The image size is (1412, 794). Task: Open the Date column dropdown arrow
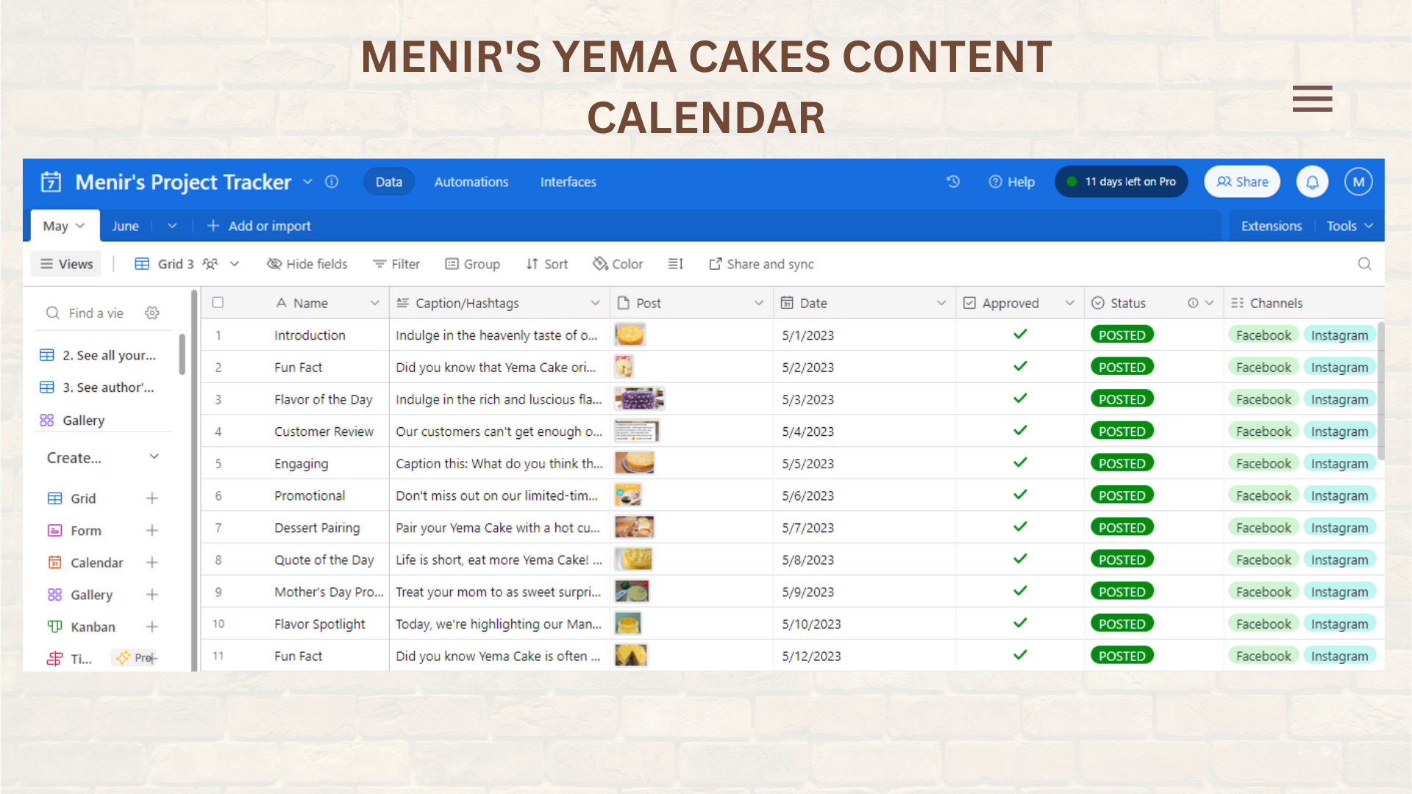click(x=941, y=303)
